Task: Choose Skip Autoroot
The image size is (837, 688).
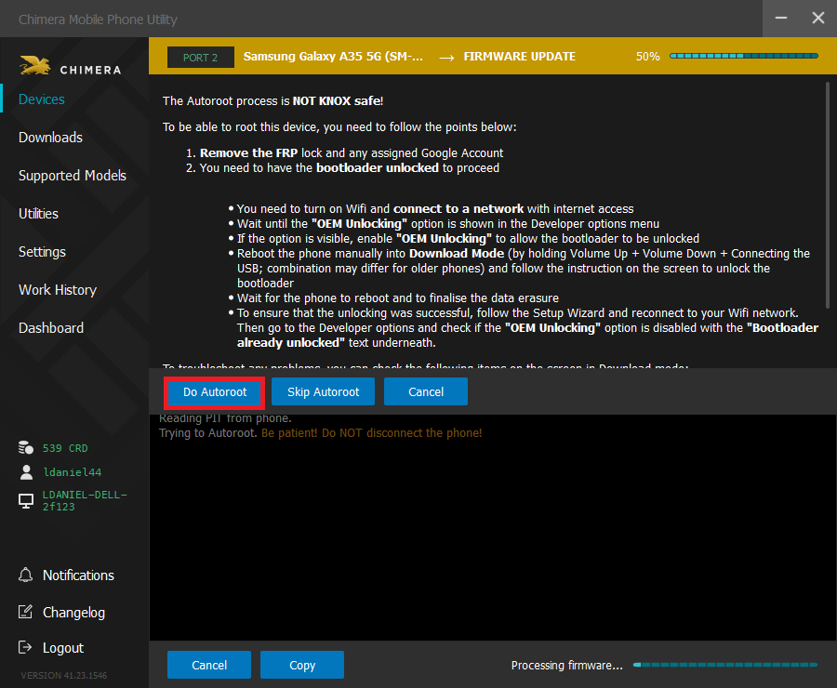Action: pos(323,391)
